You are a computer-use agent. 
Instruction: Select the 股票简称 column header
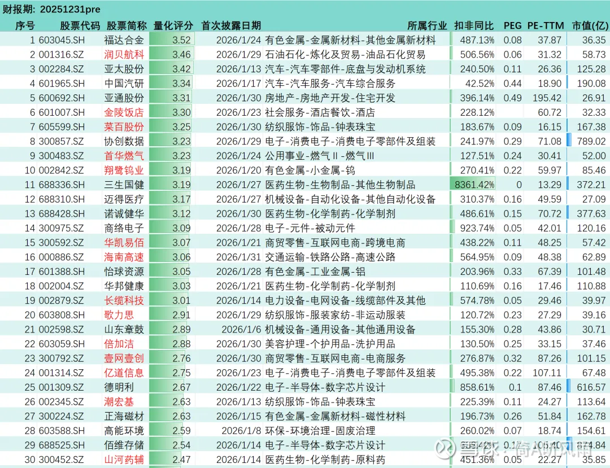click(127, 25)
